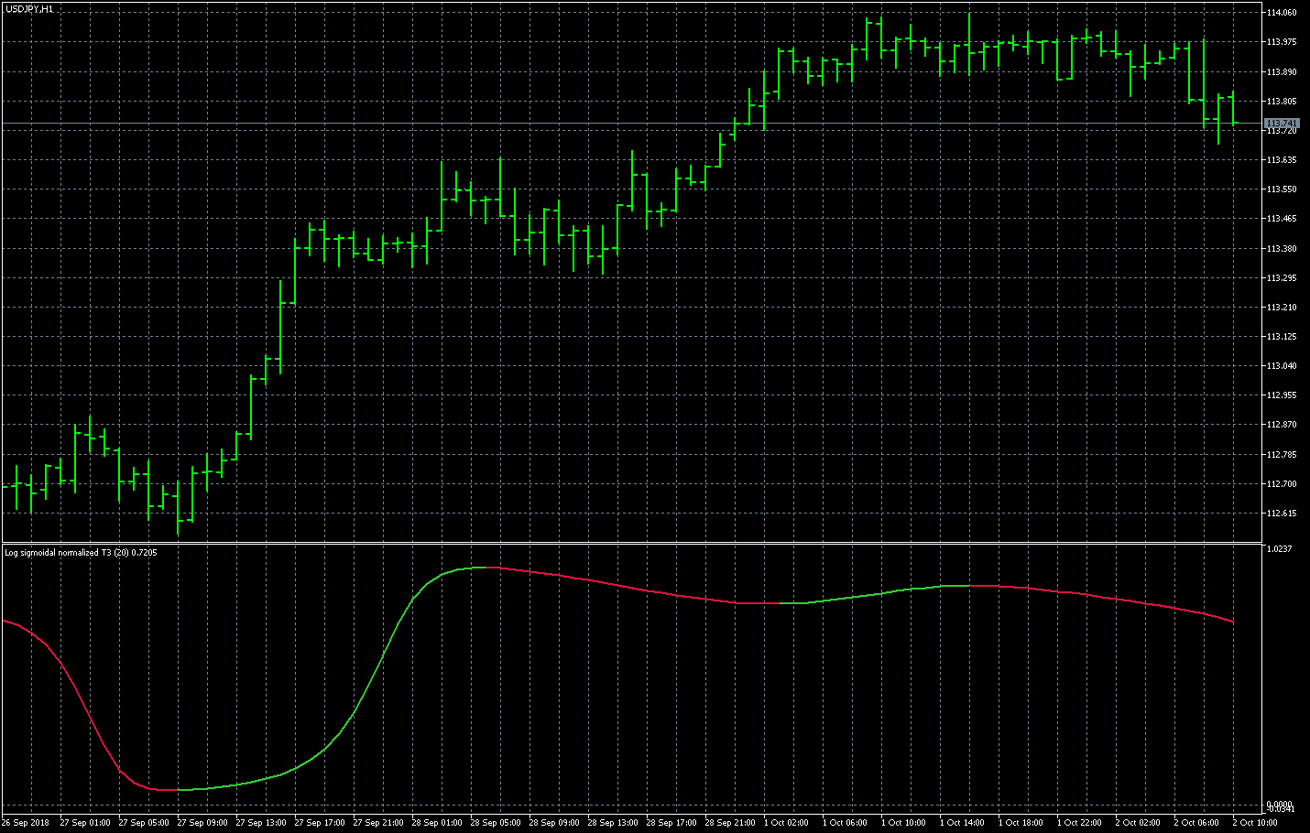This screenshot has height=833, width=1310.
Task: Click the USDJPY,H1 chart symbol label
Action: [28, 8]
